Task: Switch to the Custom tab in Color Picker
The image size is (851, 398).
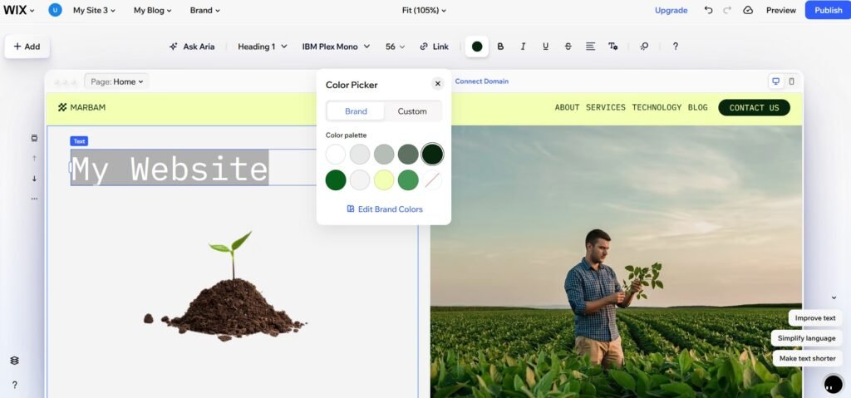Action: 412,111
